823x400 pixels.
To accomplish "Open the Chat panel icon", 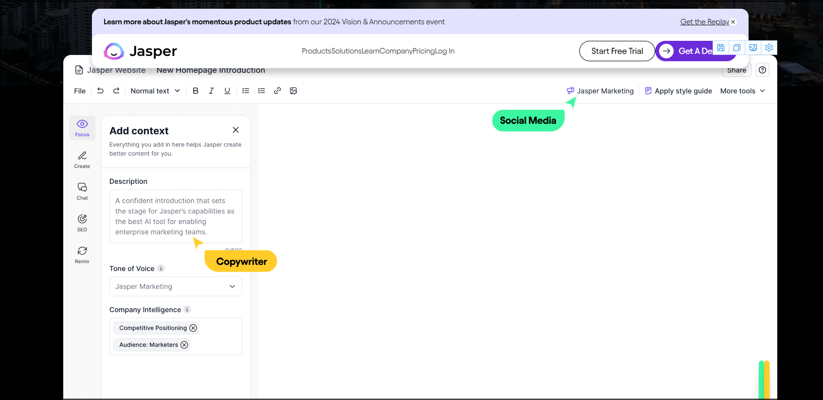I will tap(82, 191).
